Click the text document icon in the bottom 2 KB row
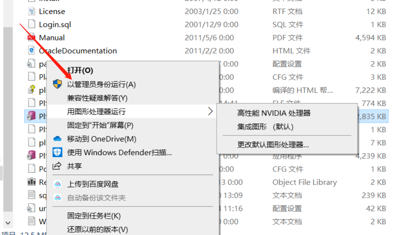This screenshot has height=235, width=410. click(x=32, y=221)
